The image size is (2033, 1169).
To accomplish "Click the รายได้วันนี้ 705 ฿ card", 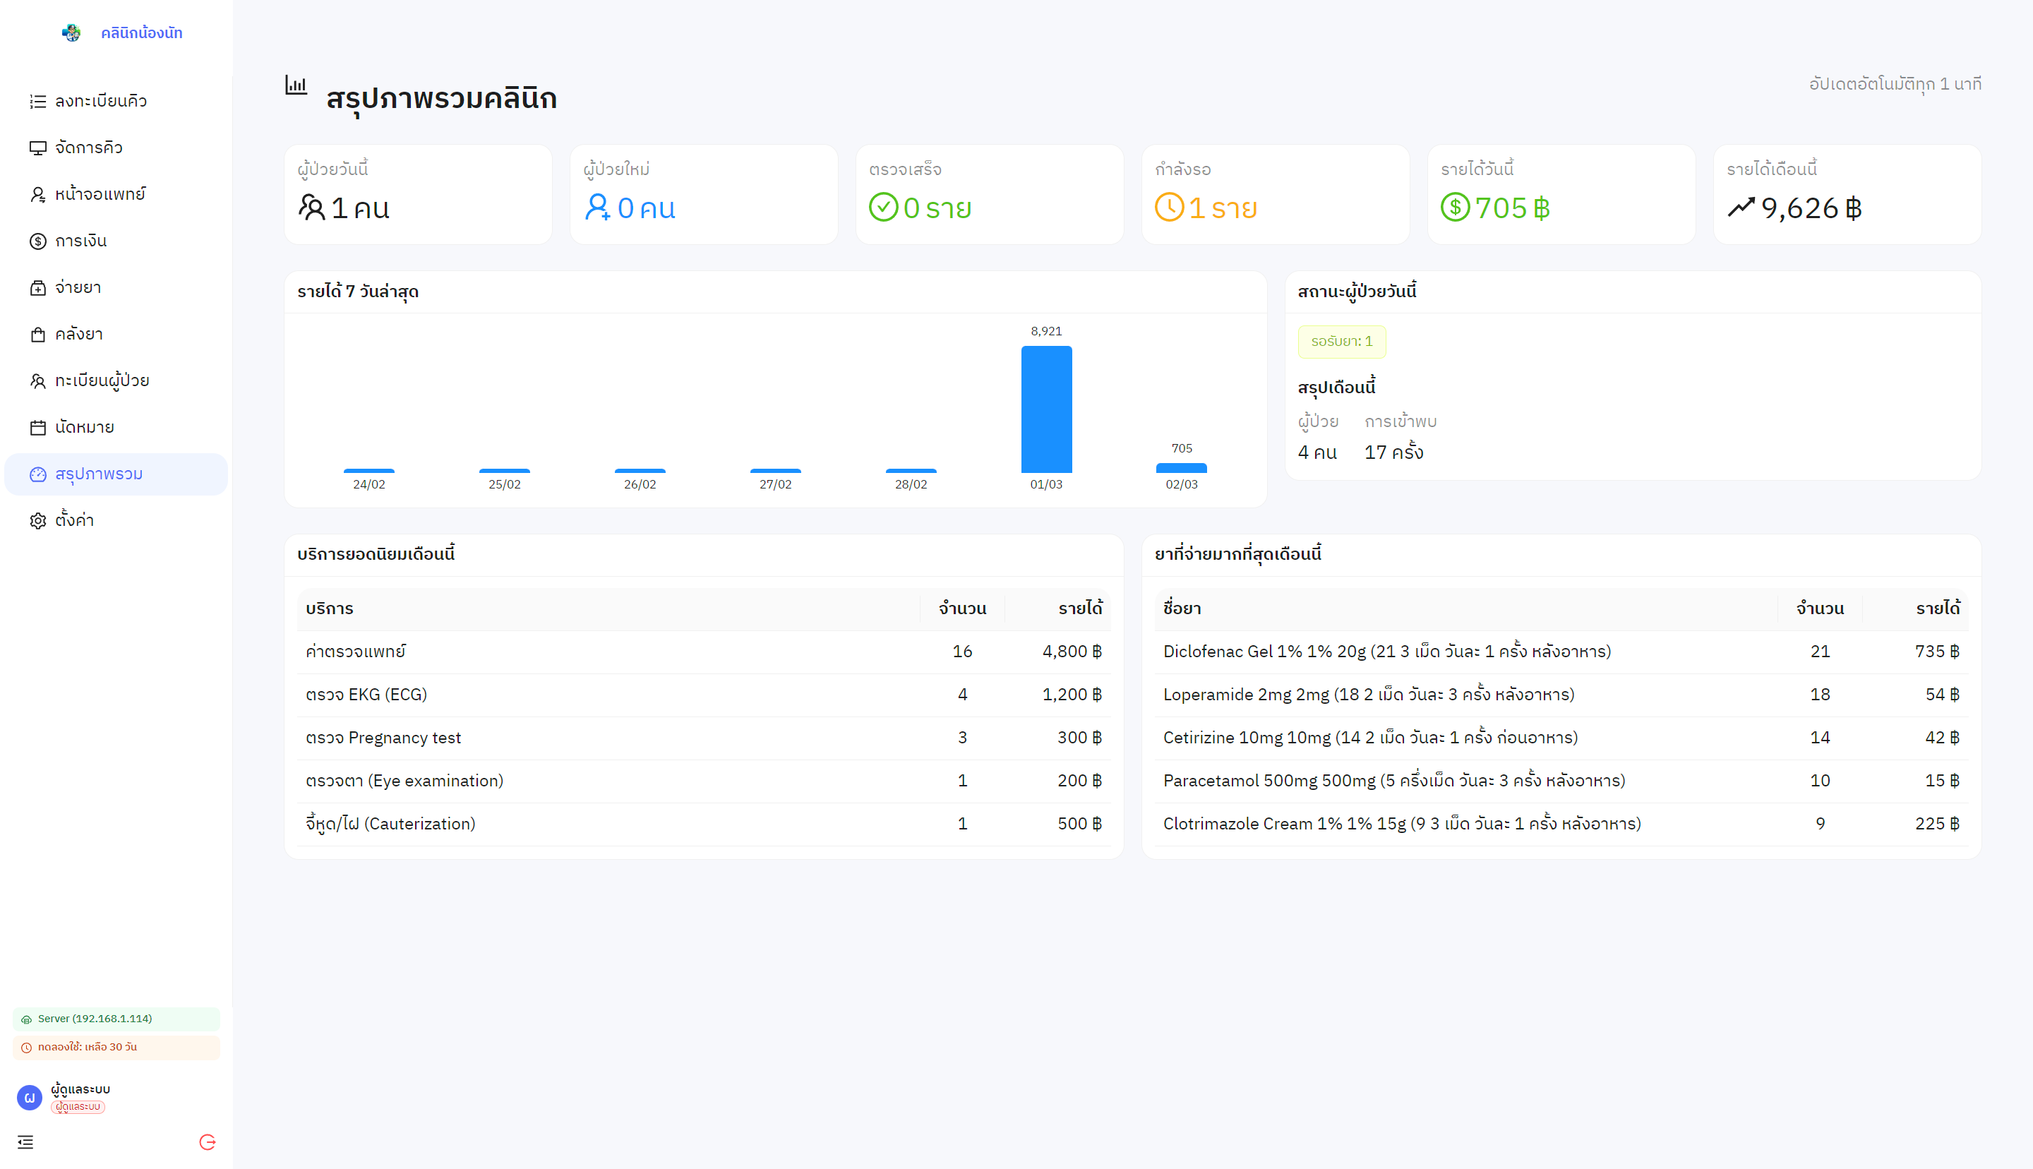I will pyautogui.click(x=1560, y=194).
